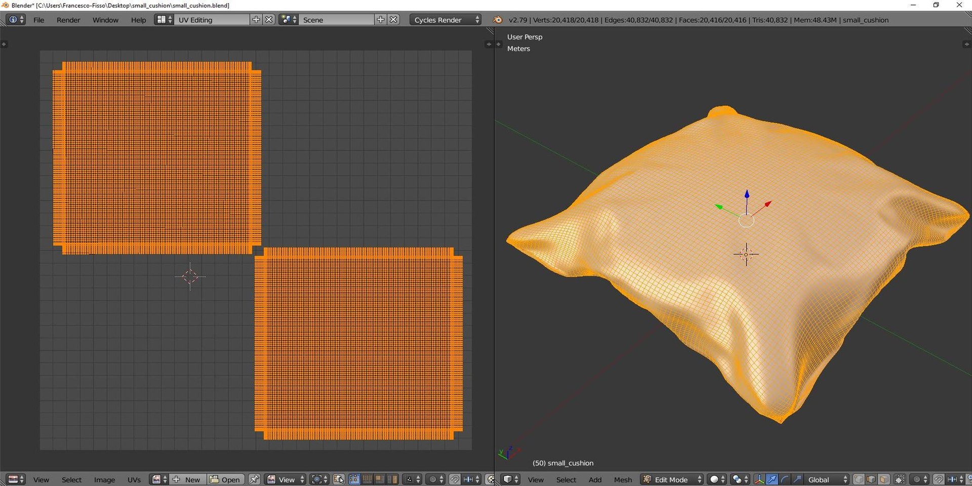Toggle UV and edit mode selection sync

(339, 479)
